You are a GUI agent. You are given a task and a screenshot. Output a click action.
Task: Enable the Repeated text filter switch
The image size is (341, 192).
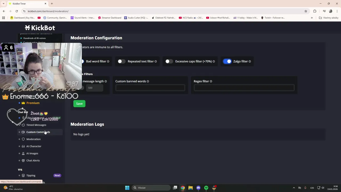tap(121, 61)
